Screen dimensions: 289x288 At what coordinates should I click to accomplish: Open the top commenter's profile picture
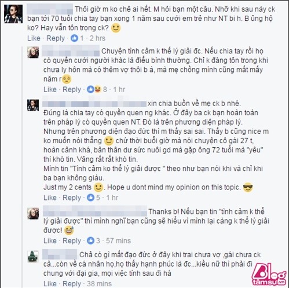point(13,14)
